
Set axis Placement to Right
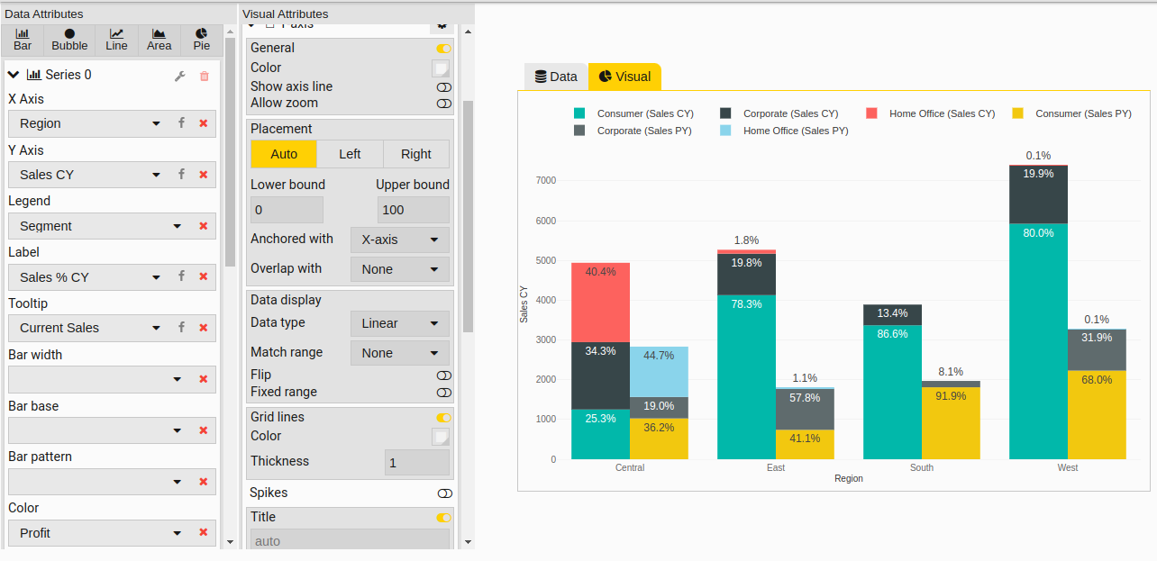point(415,154)
